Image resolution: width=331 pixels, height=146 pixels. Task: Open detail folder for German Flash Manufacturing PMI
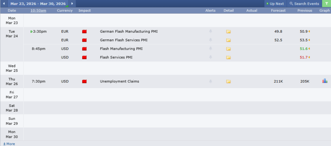click(229, 32)
